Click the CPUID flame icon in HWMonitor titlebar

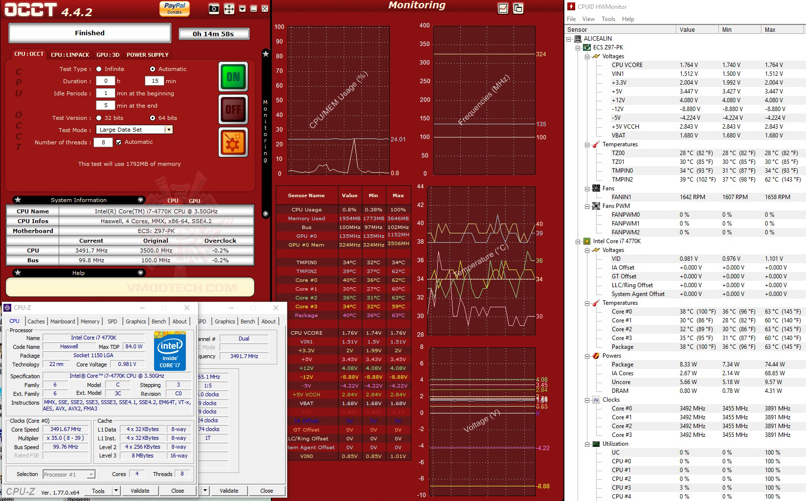571,6
